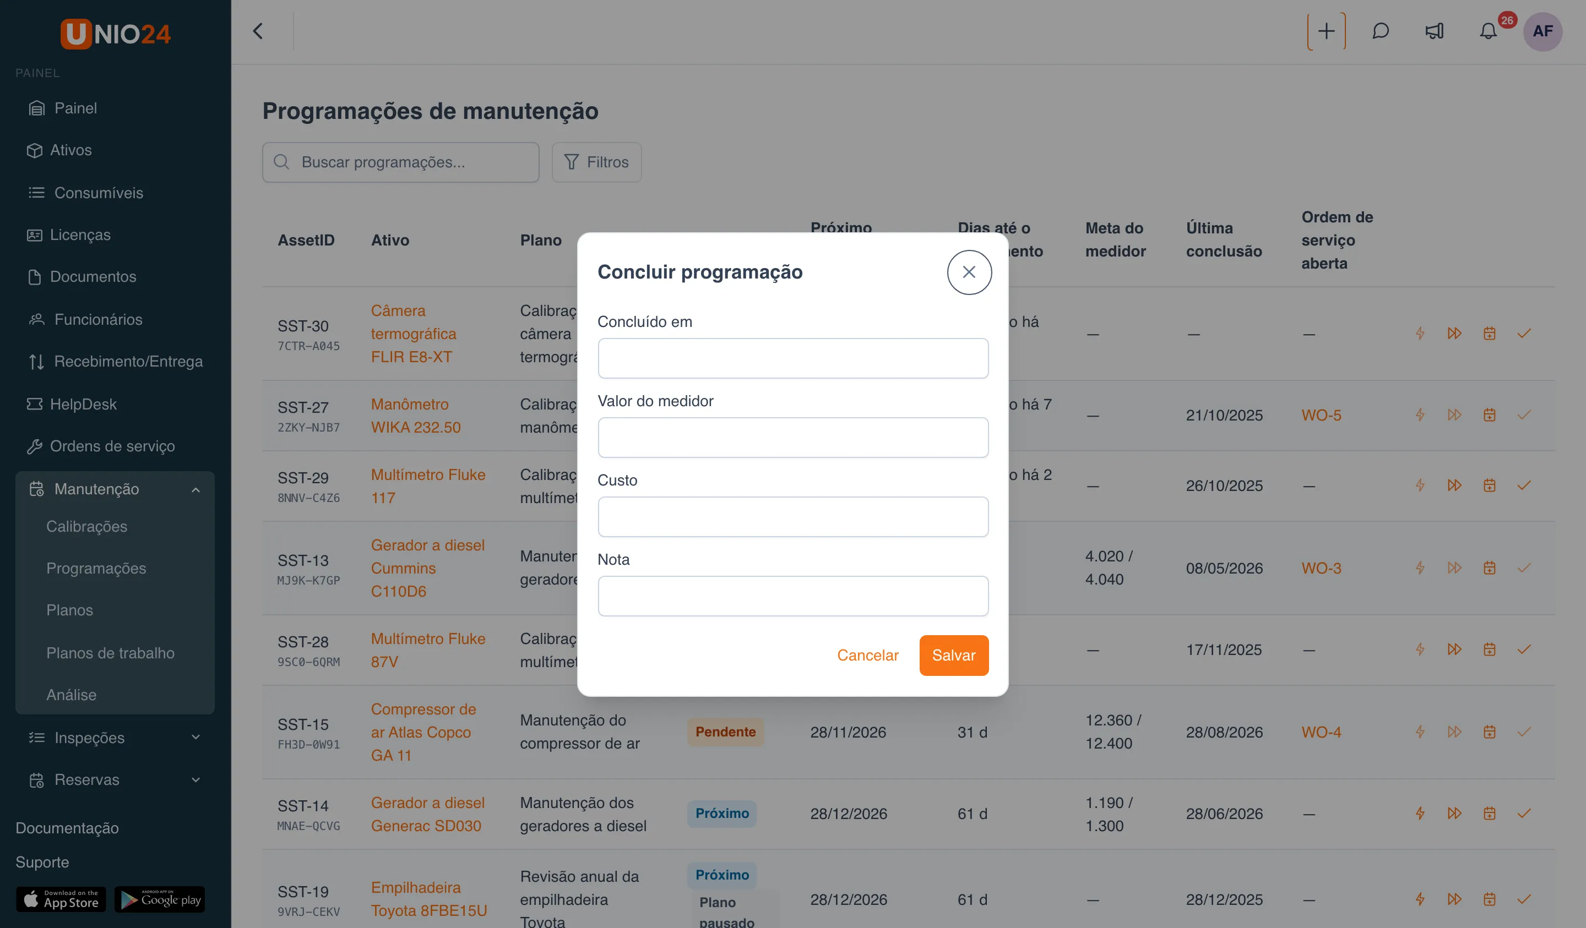This screenshot has height=928, width=1586.
Task: Focus the Valor do medidor field
Action: (x=793, y=437)
